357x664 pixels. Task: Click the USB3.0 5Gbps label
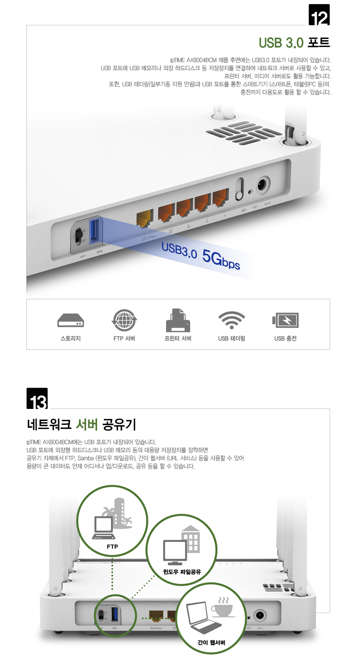[201, 255]
